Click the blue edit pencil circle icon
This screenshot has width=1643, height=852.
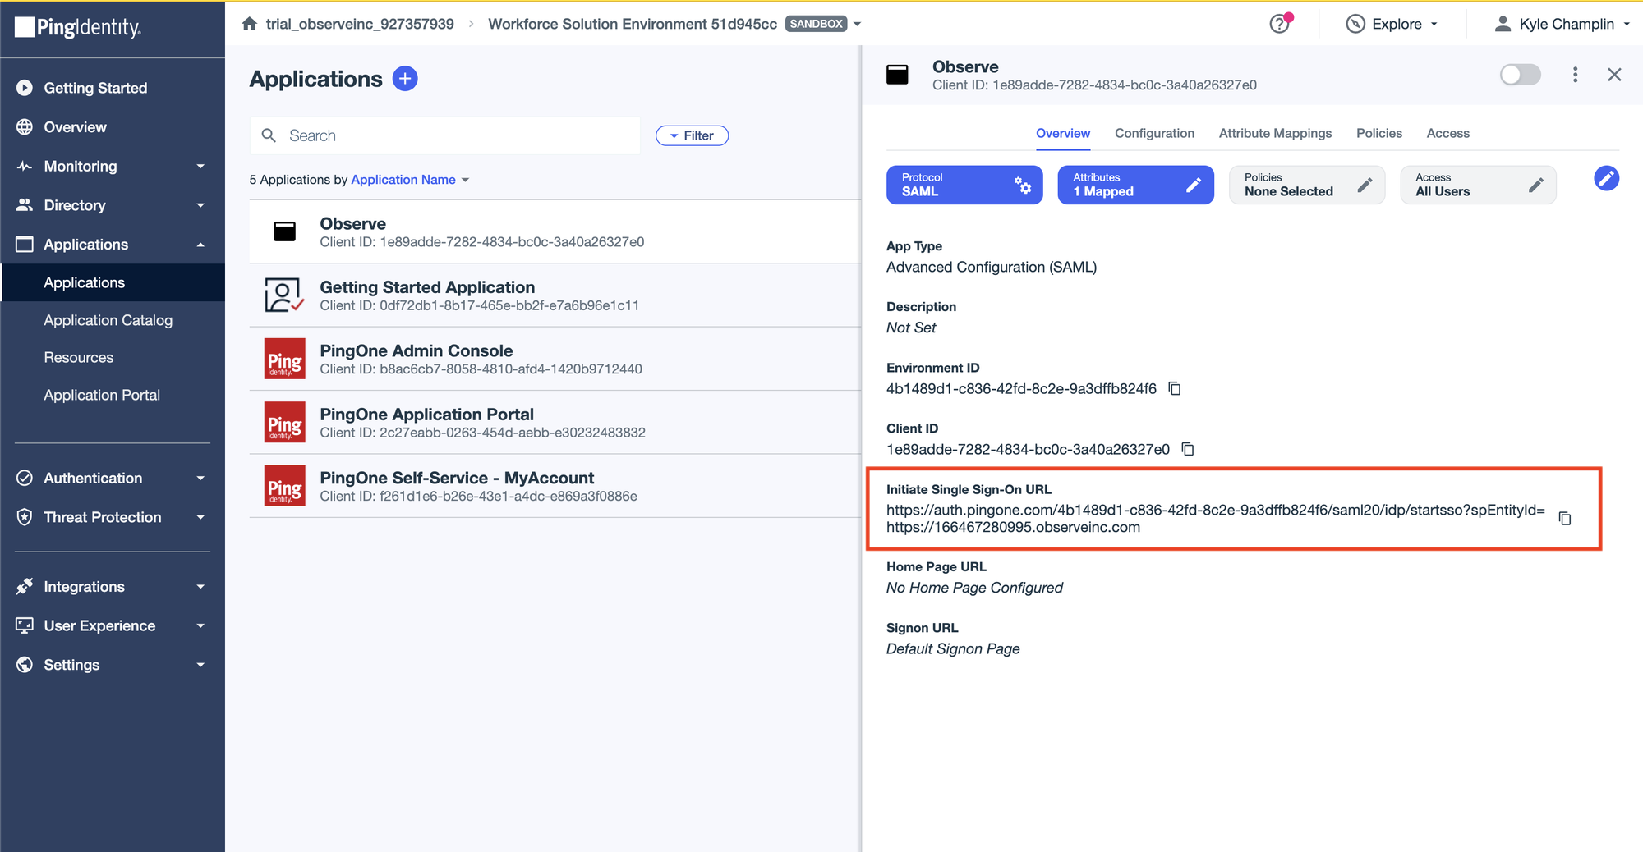click(x=1606, y=178)
